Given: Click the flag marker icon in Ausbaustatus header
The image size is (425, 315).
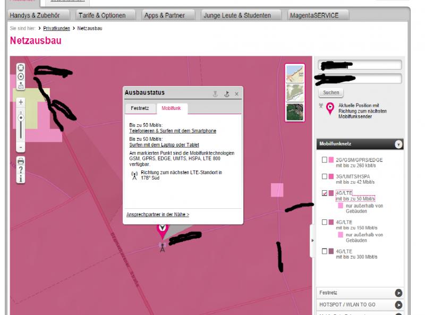Looking at the screenshot, I should pos(227,94).
